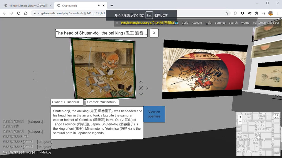
Task: Open Chrome three-dot menu
Action: click(278, 13)
